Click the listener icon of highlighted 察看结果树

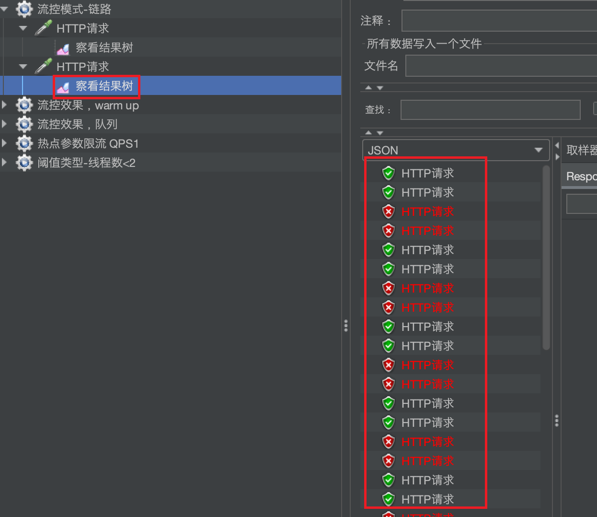click(x=63, y=87)
